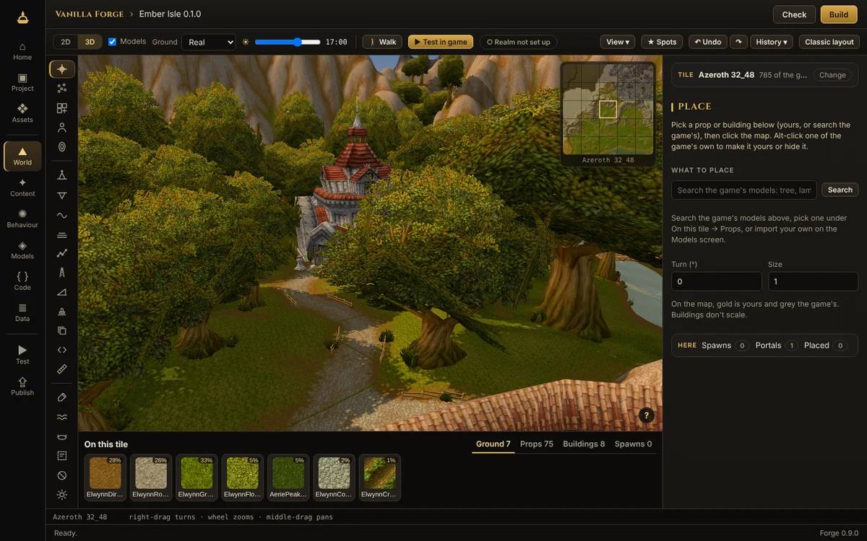Screen dimensions: 867x541
Task: Click Test in game button
Action: click(441, 42)
